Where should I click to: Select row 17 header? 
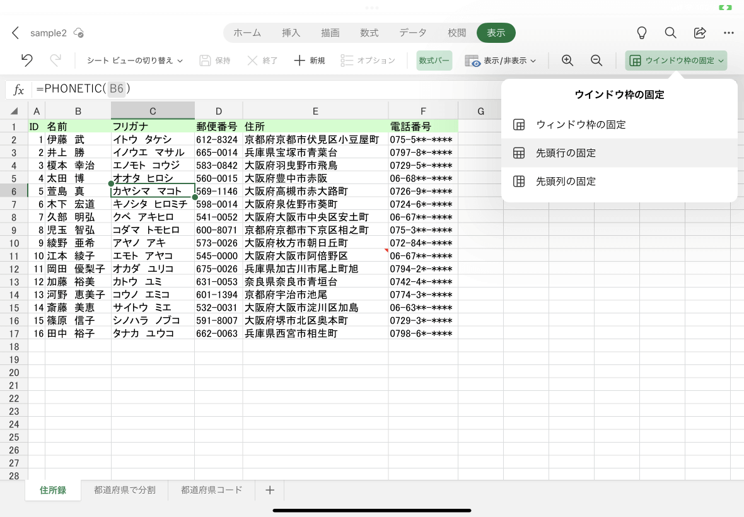(x=14, y=334)
